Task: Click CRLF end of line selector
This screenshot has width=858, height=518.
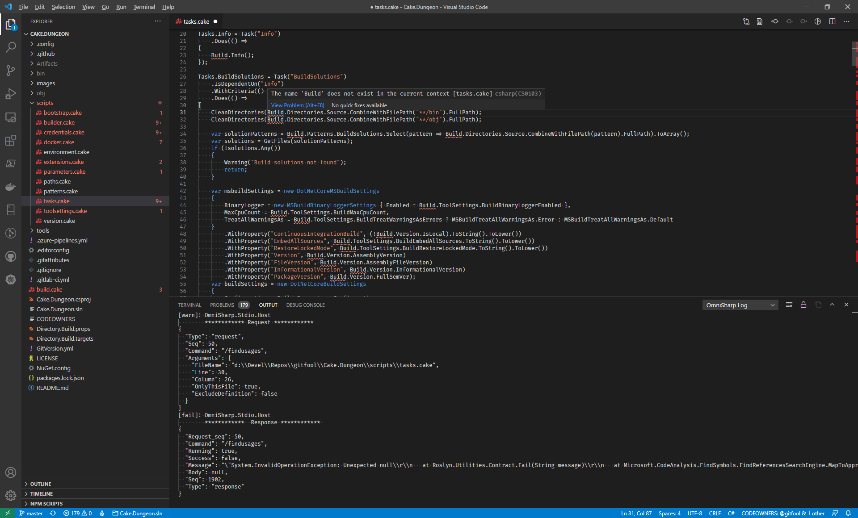Action: 715,513
